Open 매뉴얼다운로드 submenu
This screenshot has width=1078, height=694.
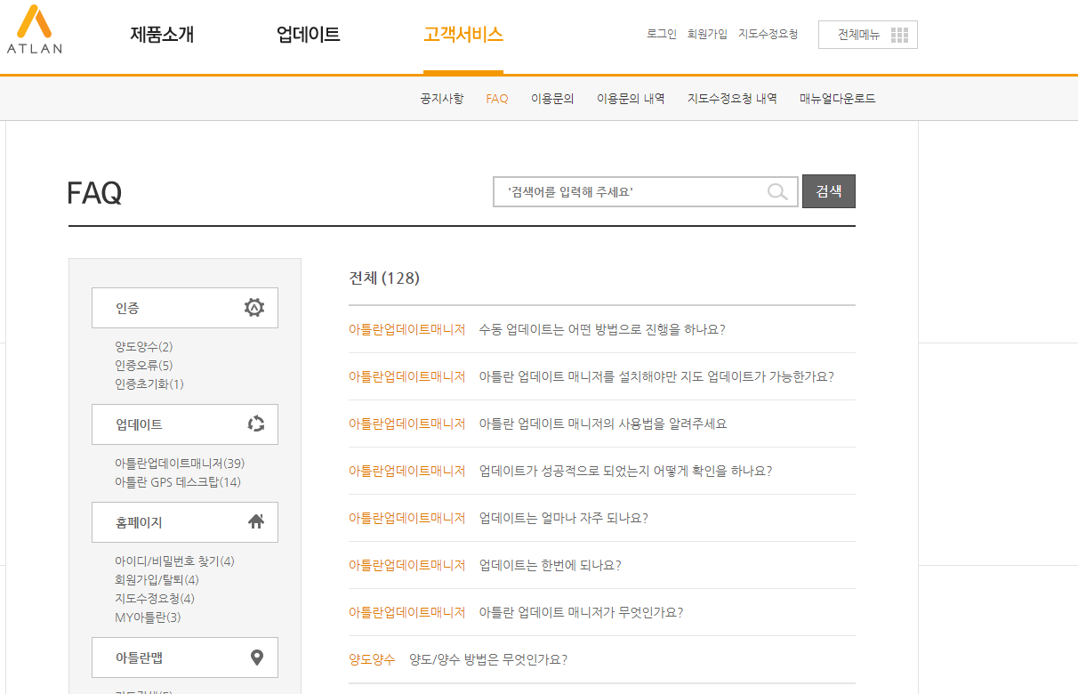[x=838, y=99]
